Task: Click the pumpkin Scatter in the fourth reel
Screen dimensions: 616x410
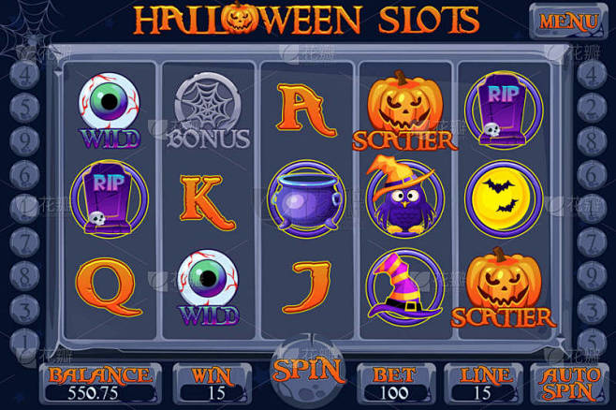Action: click(x=405, y=110)
